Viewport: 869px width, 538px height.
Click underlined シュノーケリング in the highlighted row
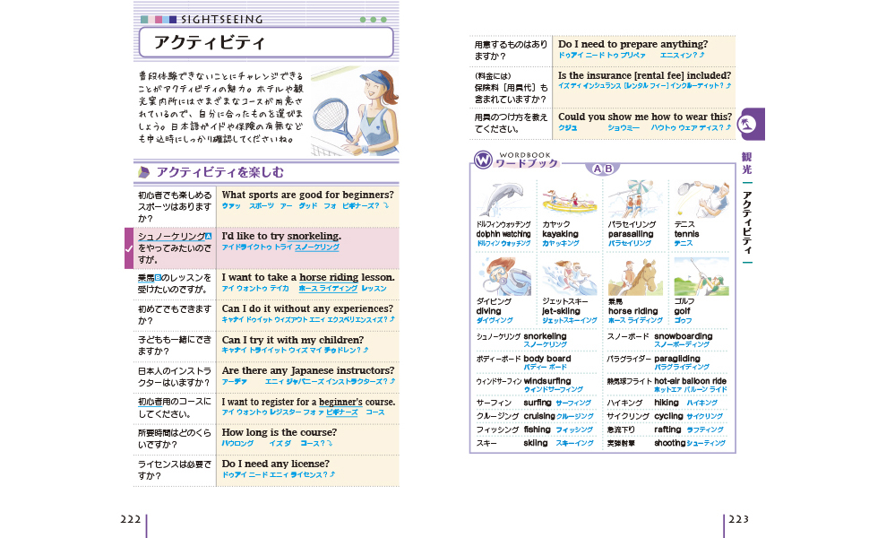tap(171, 237)
